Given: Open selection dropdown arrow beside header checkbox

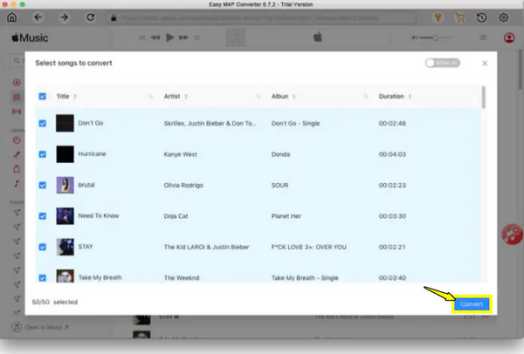Looking at the screenshot, I should pos(50,97).
